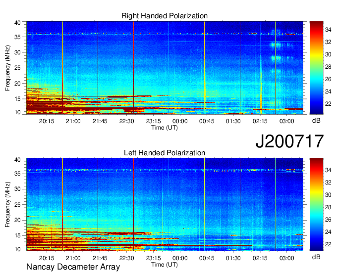Click the 21:00 time tick of the left-handed plot
This screenshot has height=273, width=337.
[73, 258]
